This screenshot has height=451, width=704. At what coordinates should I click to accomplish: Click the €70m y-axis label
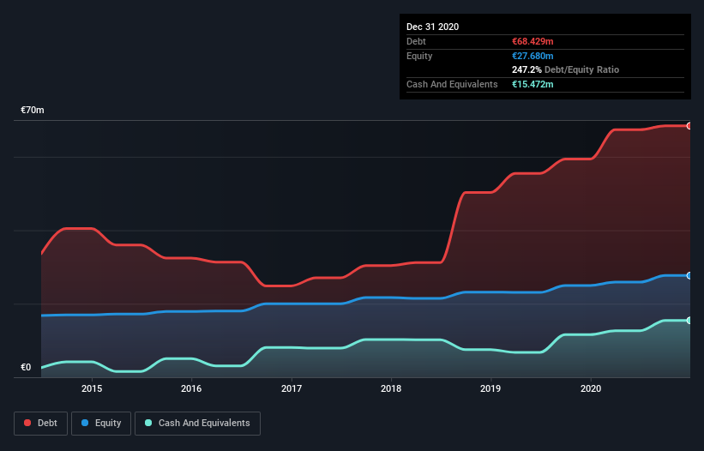coord(33,110)
